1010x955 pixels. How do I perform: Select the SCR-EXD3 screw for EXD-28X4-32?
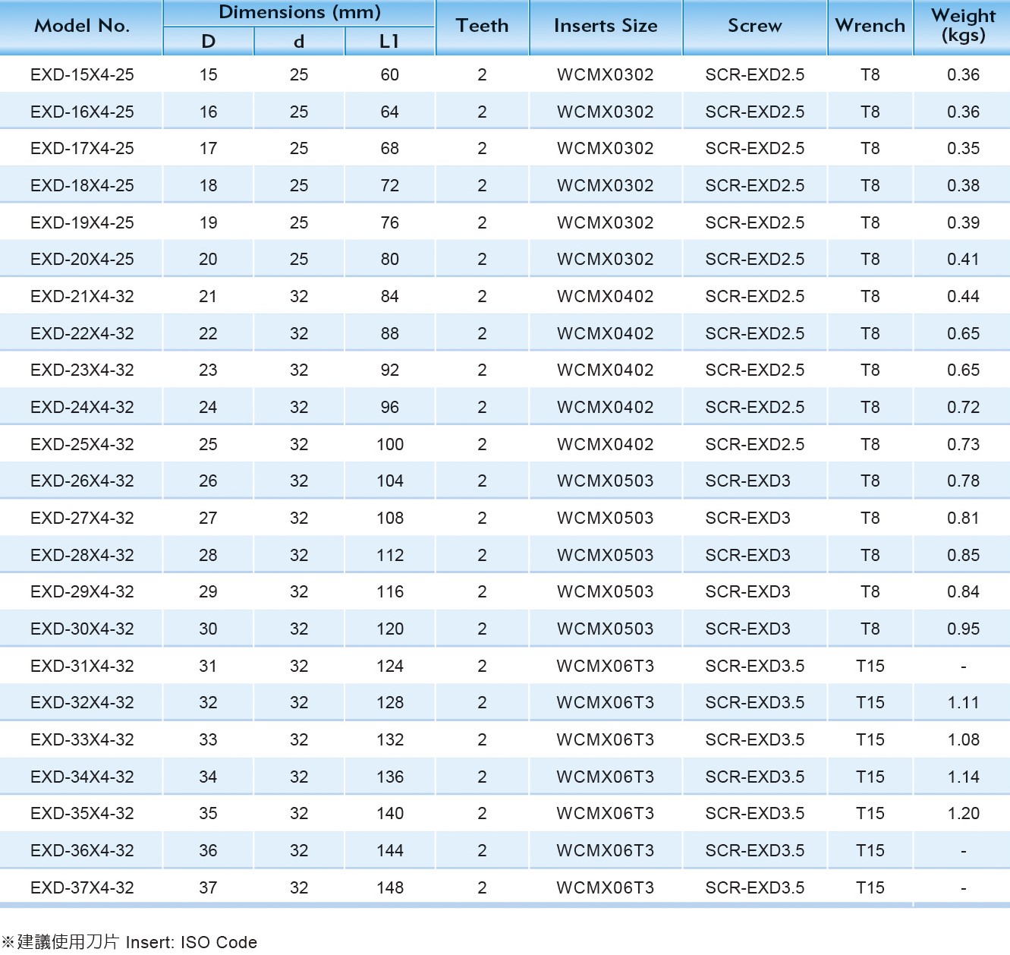(x=747, y=556)
